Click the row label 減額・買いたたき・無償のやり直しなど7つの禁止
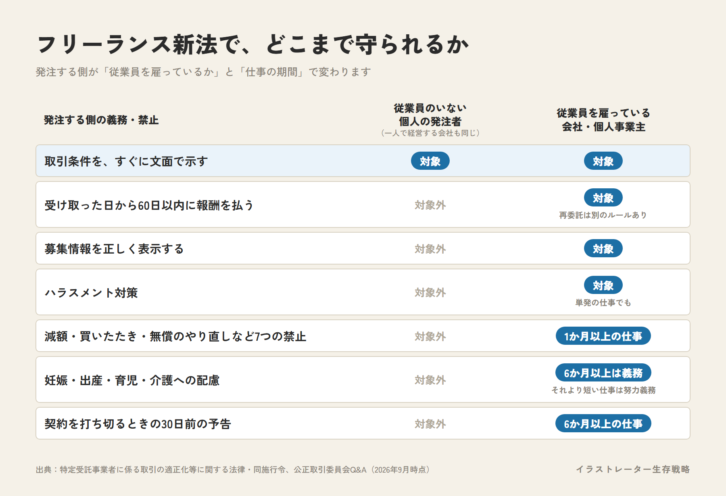Viewport: 726px width, 496px height. pos(175,336)
